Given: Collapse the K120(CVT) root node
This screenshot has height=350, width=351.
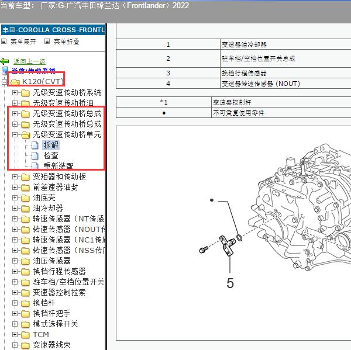Looking at the screenshot, I should coord(4,82).
